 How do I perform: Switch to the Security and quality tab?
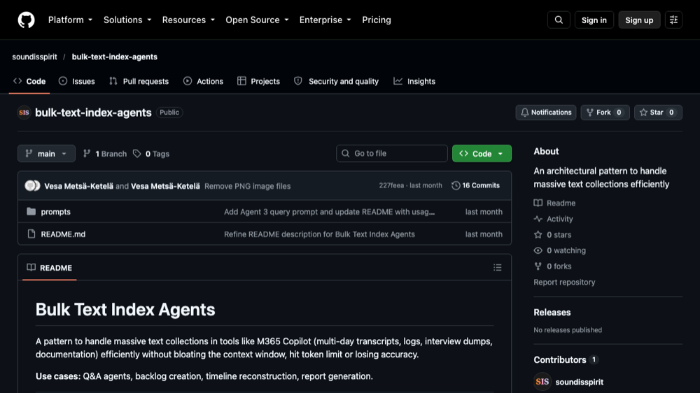(x=336, y=81)
